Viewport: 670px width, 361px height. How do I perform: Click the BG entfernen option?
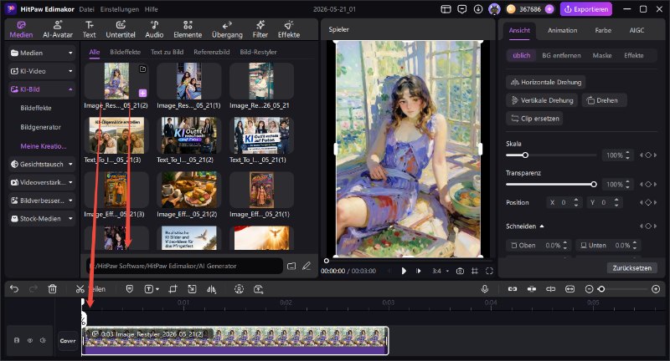pos(561,55)
